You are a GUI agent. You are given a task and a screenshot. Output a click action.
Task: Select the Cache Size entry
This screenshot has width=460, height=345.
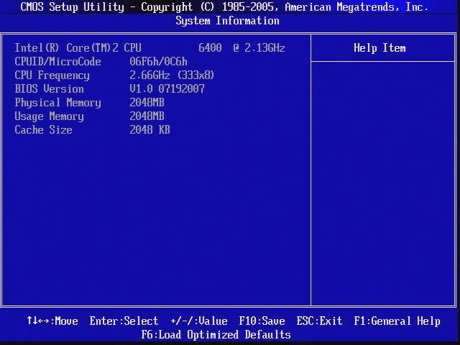pos(44,130)
